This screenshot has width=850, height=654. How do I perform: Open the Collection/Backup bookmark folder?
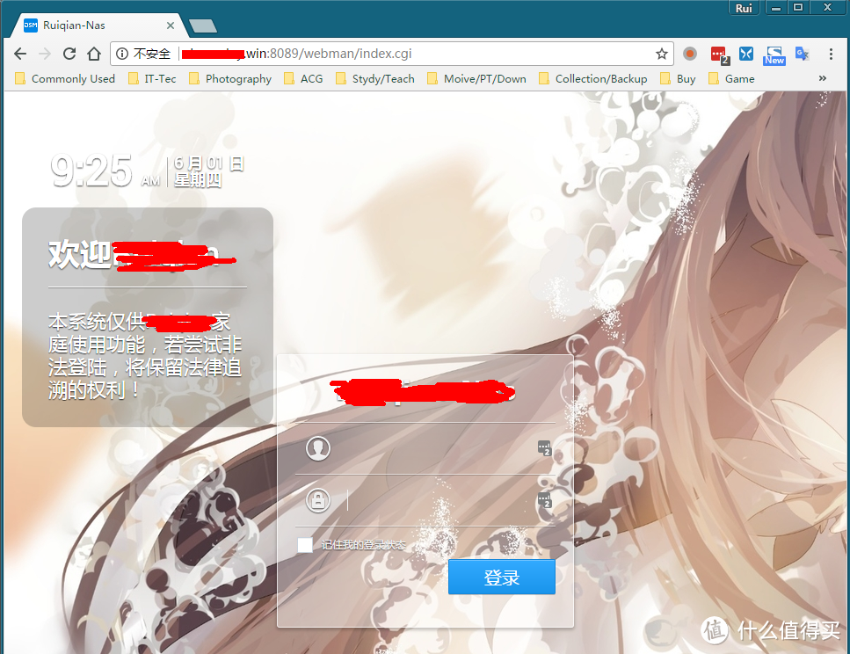coord(593,79)
